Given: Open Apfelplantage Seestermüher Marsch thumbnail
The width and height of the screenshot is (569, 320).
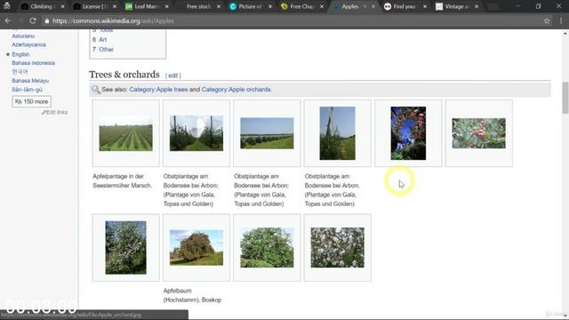Looking at the screenshot, I should 126,133.
